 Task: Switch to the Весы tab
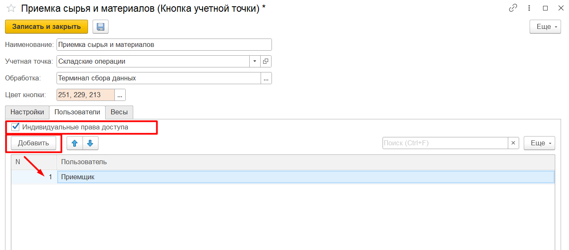click(119, 112)
